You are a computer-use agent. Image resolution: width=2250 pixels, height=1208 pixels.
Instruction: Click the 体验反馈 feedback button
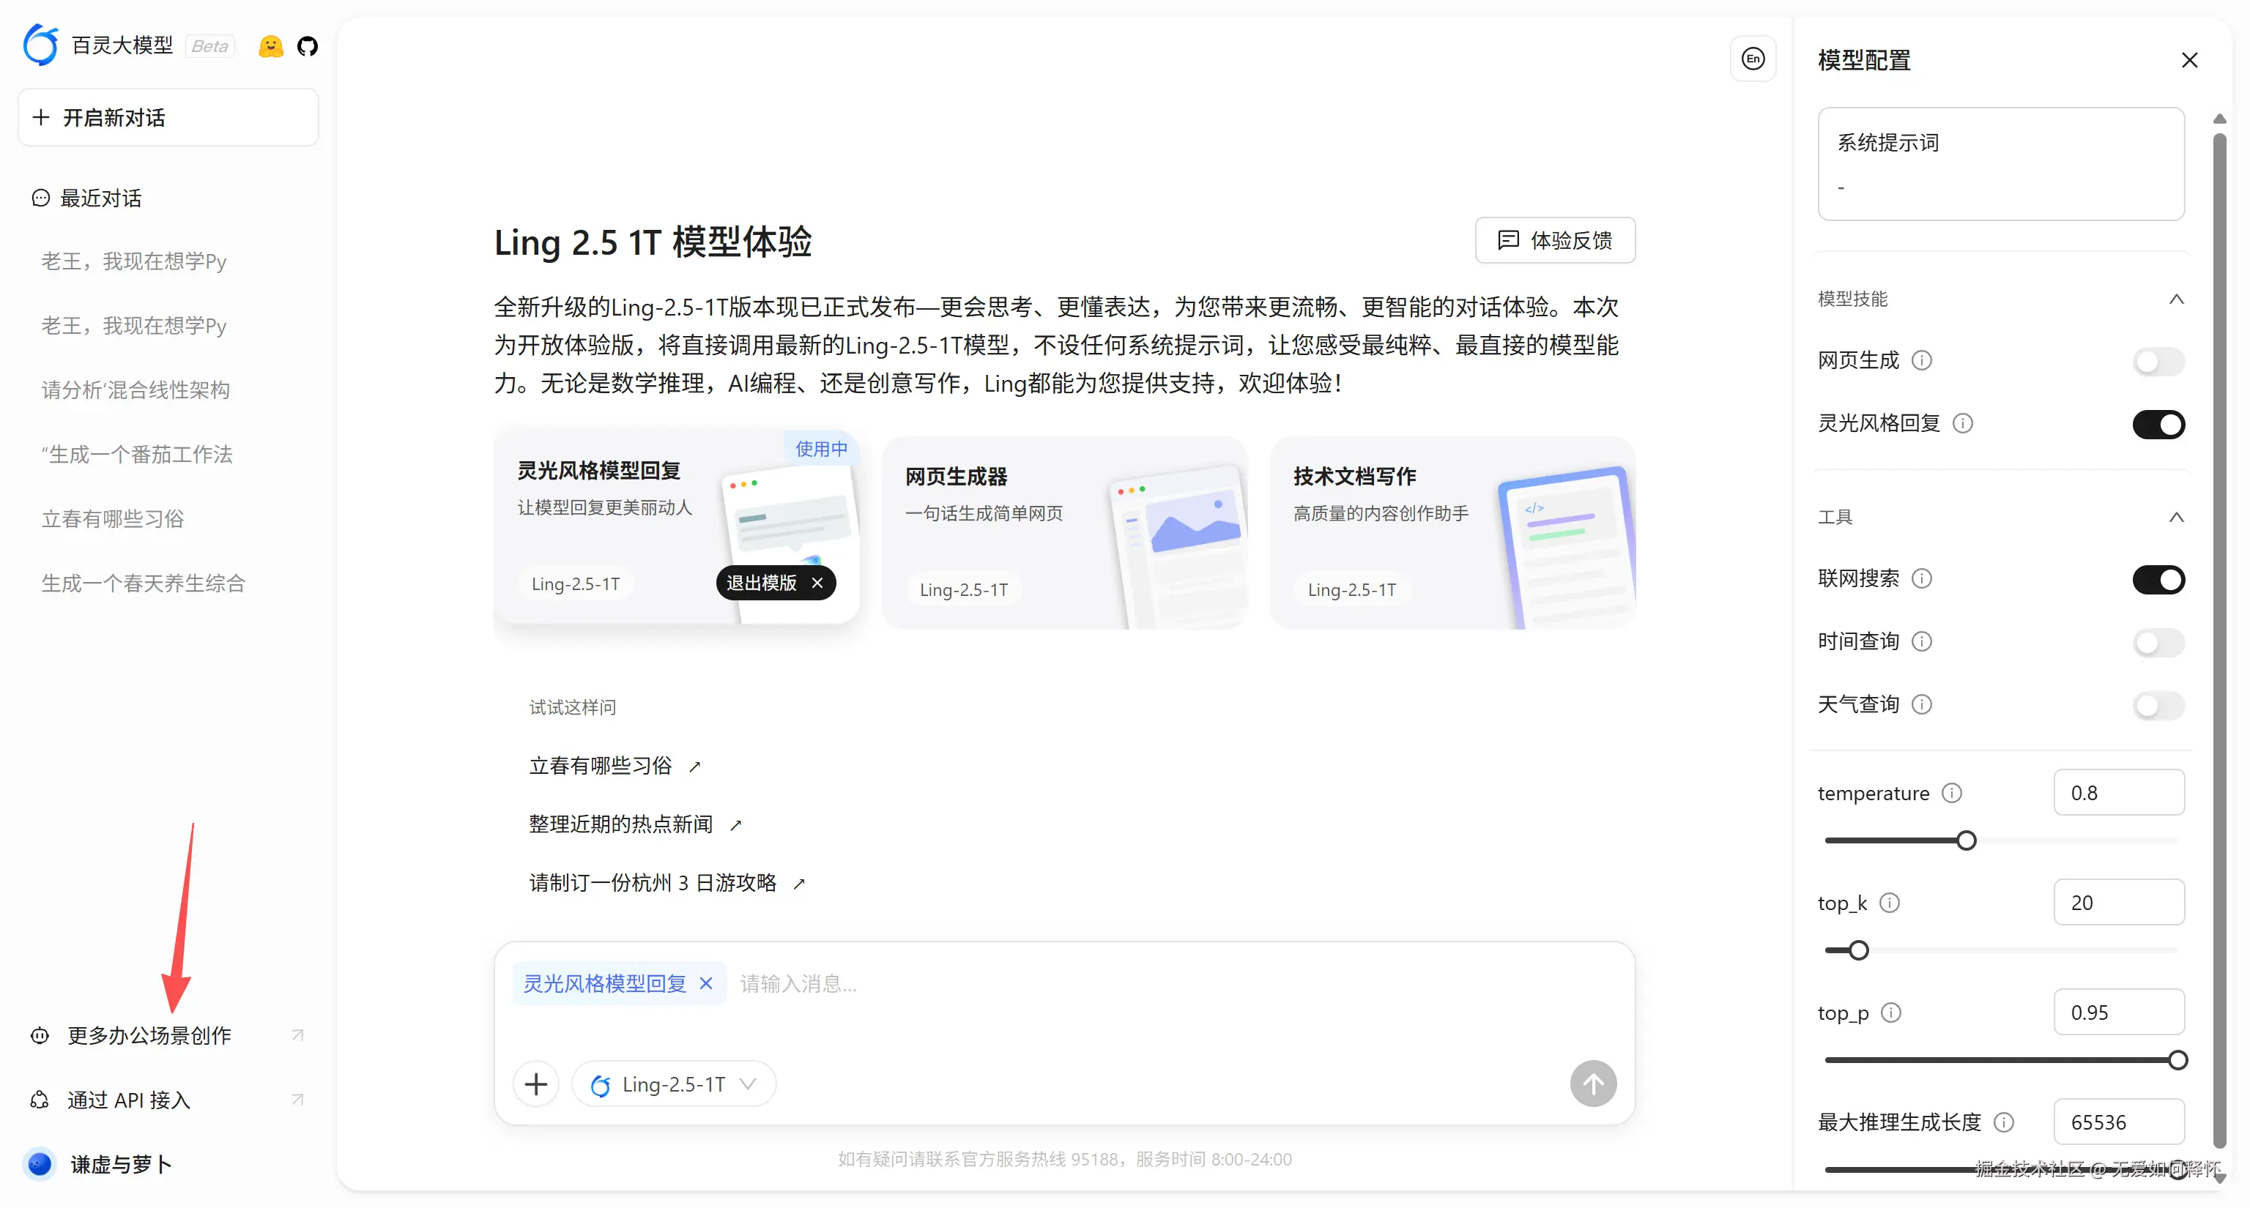click(x=1555, y=240)
